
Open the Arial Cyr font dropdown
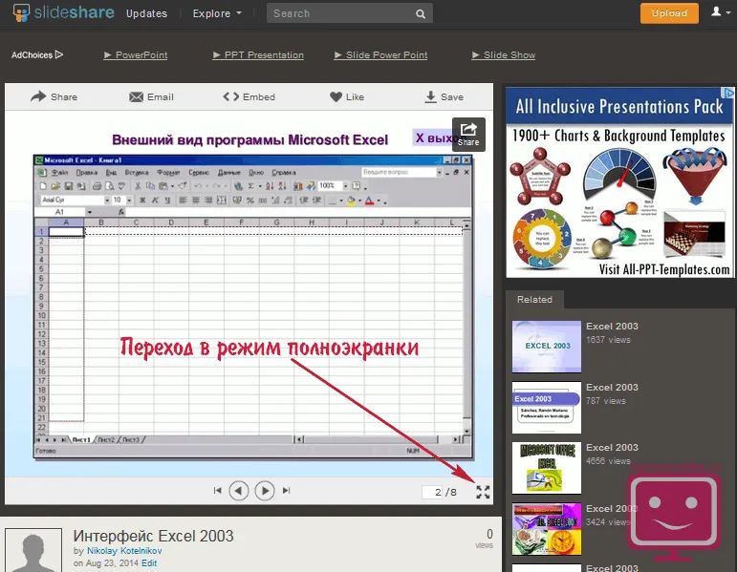[107, 201]
